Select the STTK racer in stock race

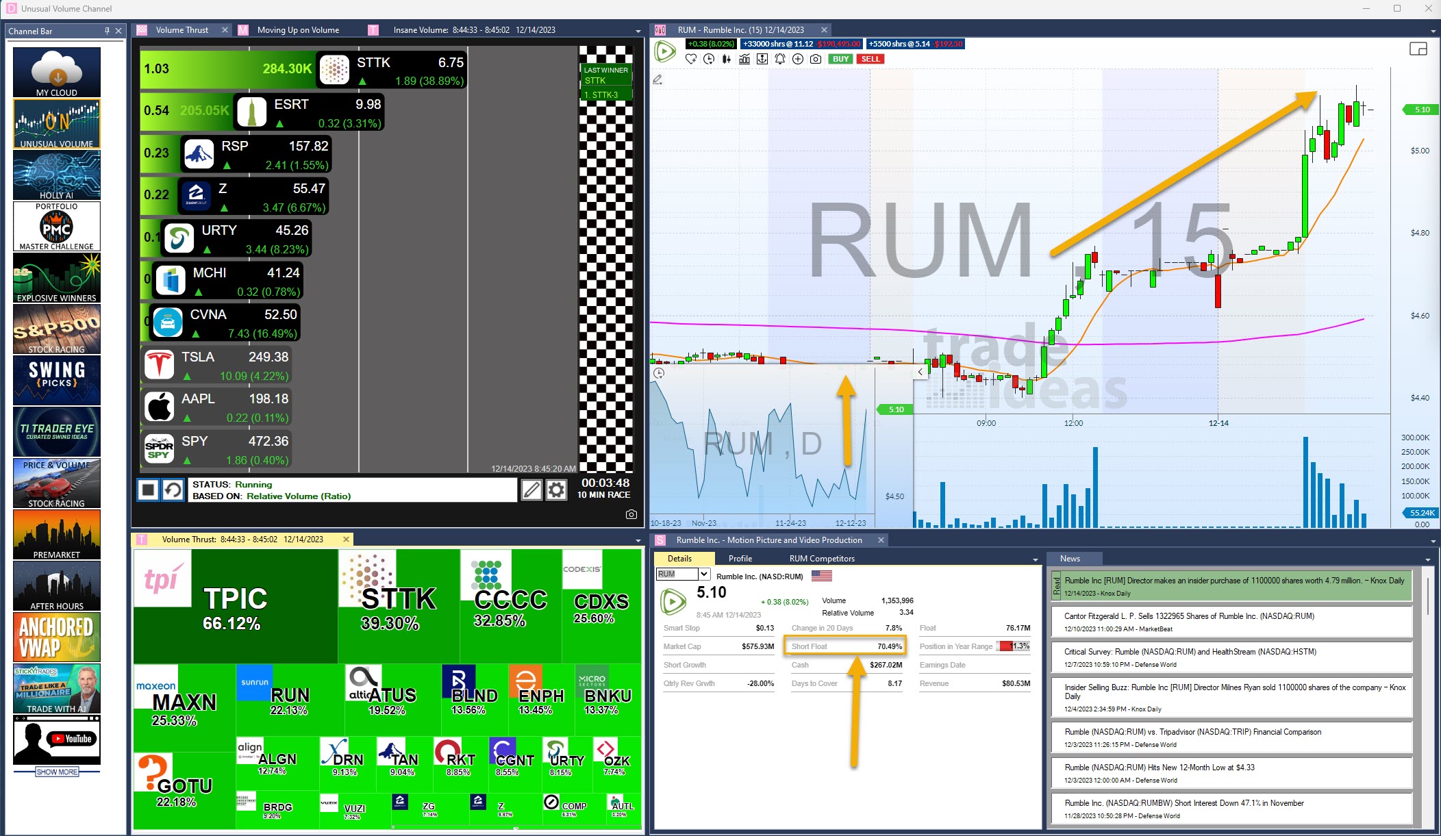(x=392, y=71)
